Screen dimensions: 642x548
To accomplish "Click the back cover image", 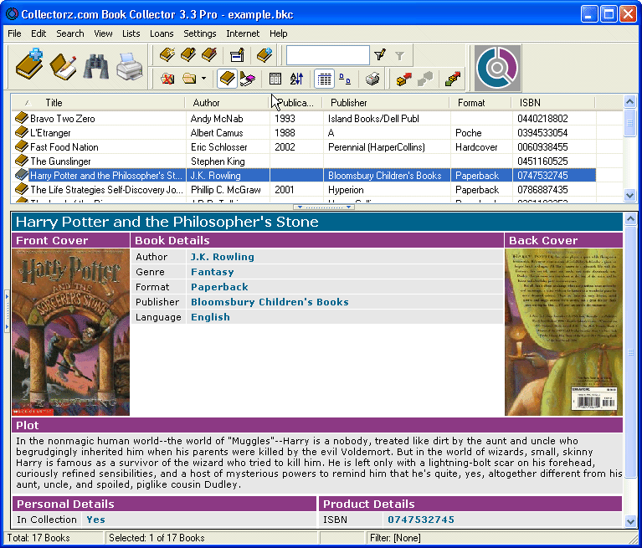I will point(563,332).
